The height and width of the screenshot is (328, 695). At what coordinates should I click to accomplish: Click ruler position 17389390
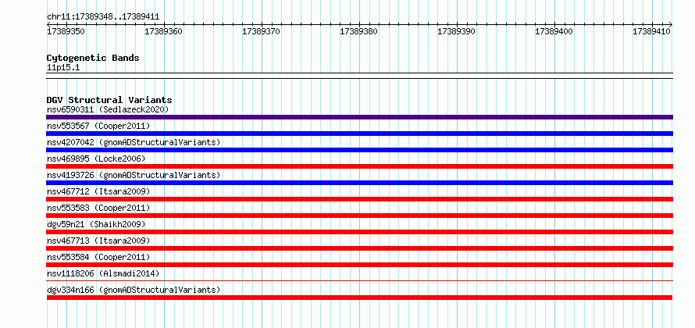[457, 31]
